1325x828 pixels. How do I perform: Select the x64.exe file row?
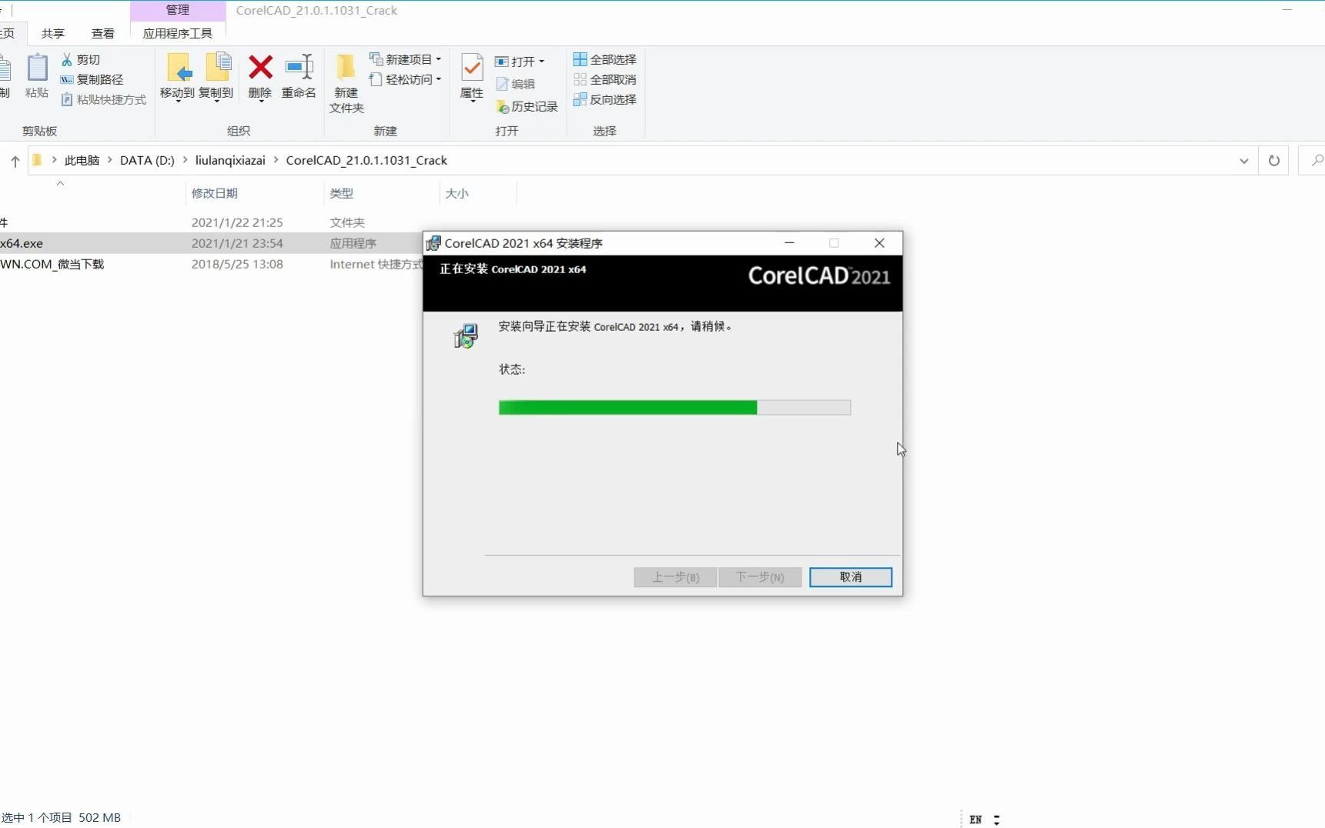click(212, 243)
